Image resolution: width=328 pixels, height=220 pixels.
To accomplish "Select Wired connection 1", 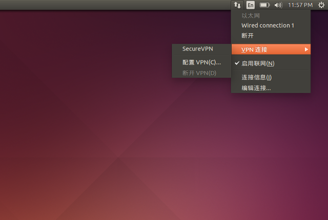I will coord(271,26).
